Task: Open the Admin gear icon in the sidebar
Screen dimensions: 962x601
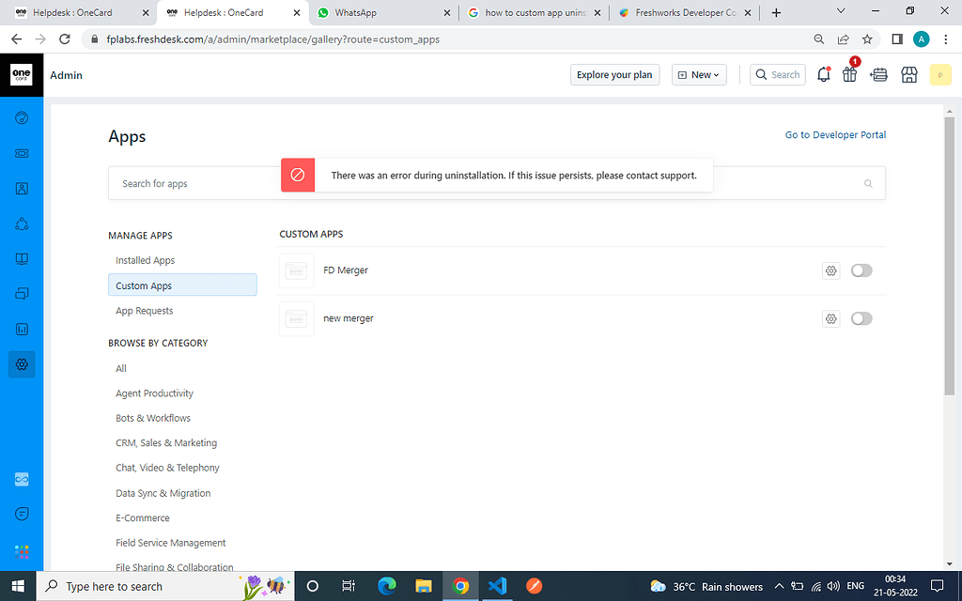Action: click(x=22, y=364)
